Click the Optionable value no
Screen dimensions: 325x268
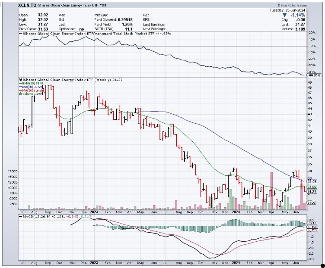coord(82,29)
